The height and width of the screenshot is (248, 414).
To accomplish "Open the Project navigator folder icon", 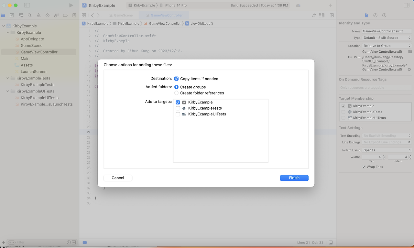I will pos(3,15).
